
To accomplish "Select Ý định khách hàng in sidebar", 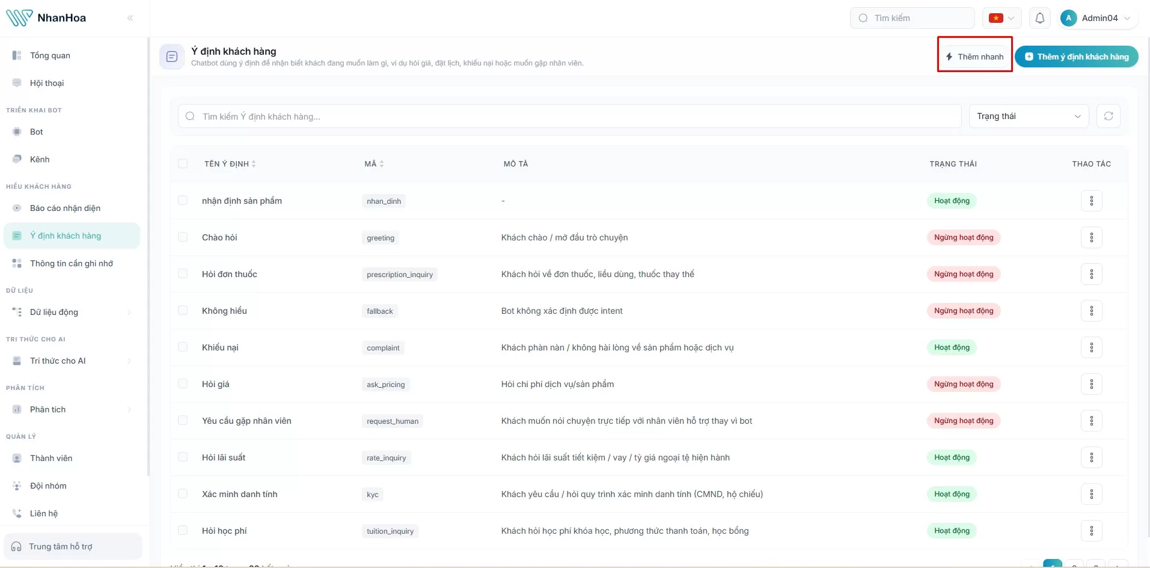I will 72,236.
